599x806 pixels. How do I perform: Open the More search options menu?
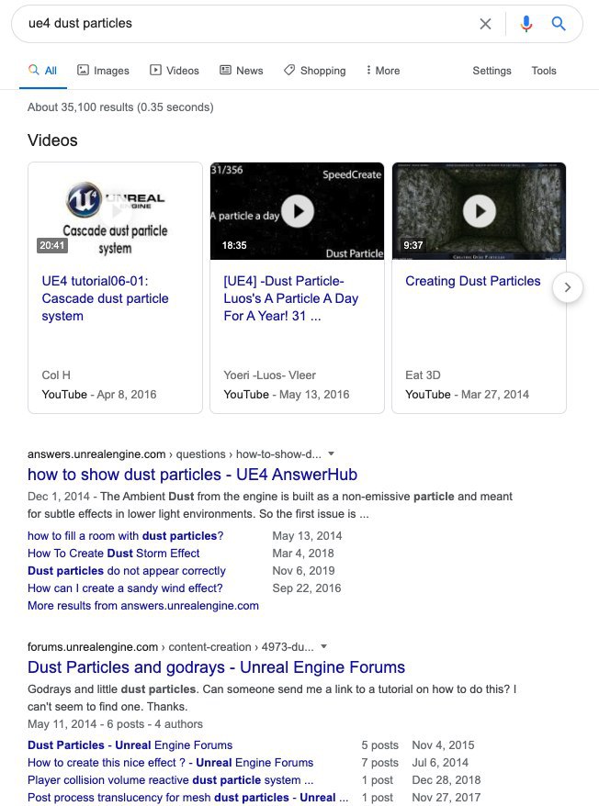pos(383,71)
